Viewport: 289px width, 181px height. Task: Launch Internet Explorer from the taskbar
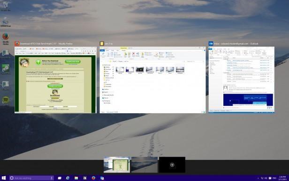68,178
